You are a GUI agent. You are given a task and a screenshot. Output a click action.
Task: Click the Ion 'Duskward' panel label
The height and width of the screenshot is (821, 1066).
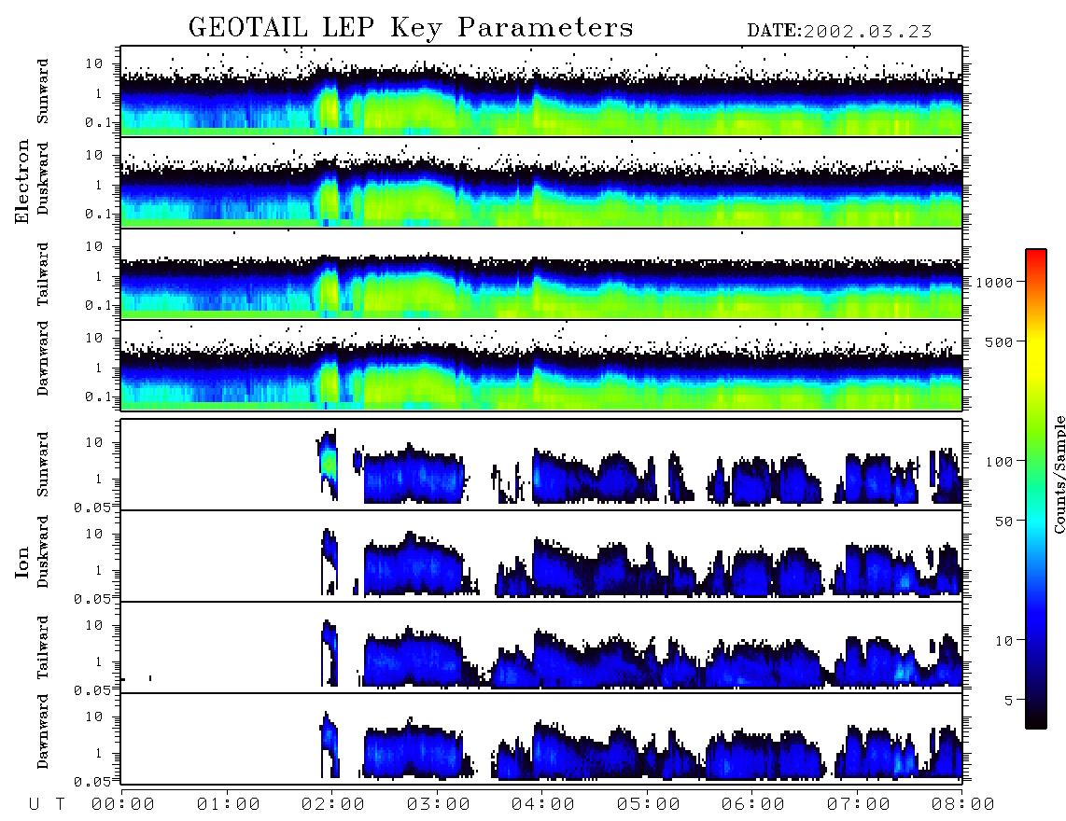click(43, 551)
